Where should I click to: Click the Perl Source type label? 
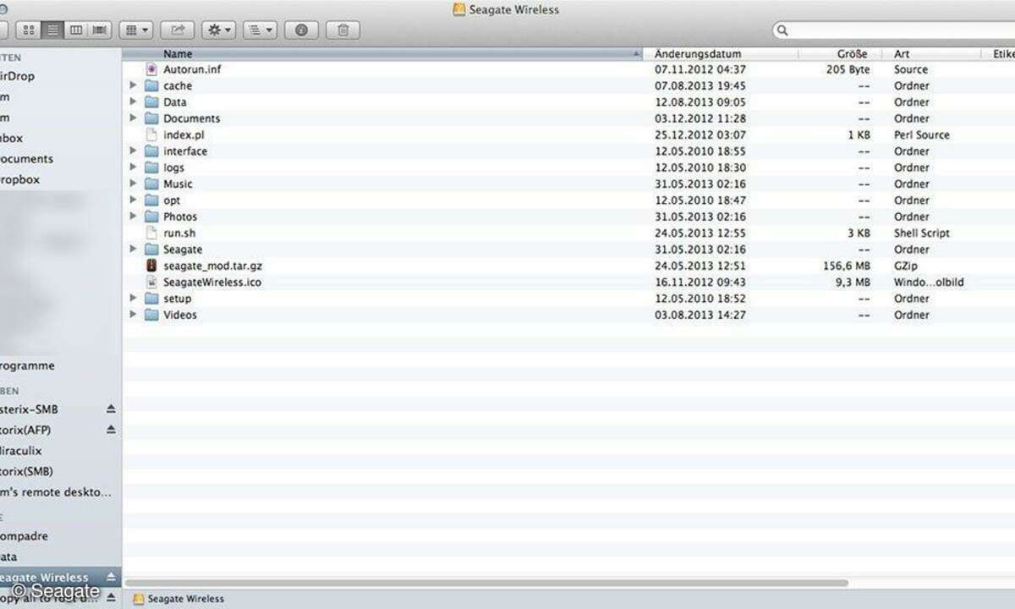tap(922, 134)
